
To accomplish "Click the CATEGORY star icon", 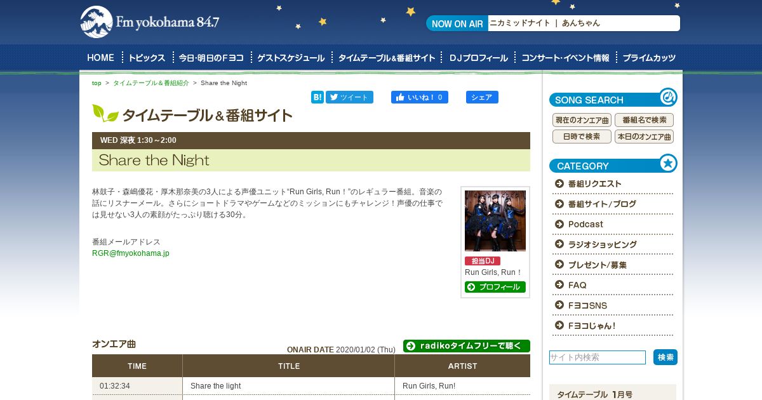I will (x=668, y=163).
